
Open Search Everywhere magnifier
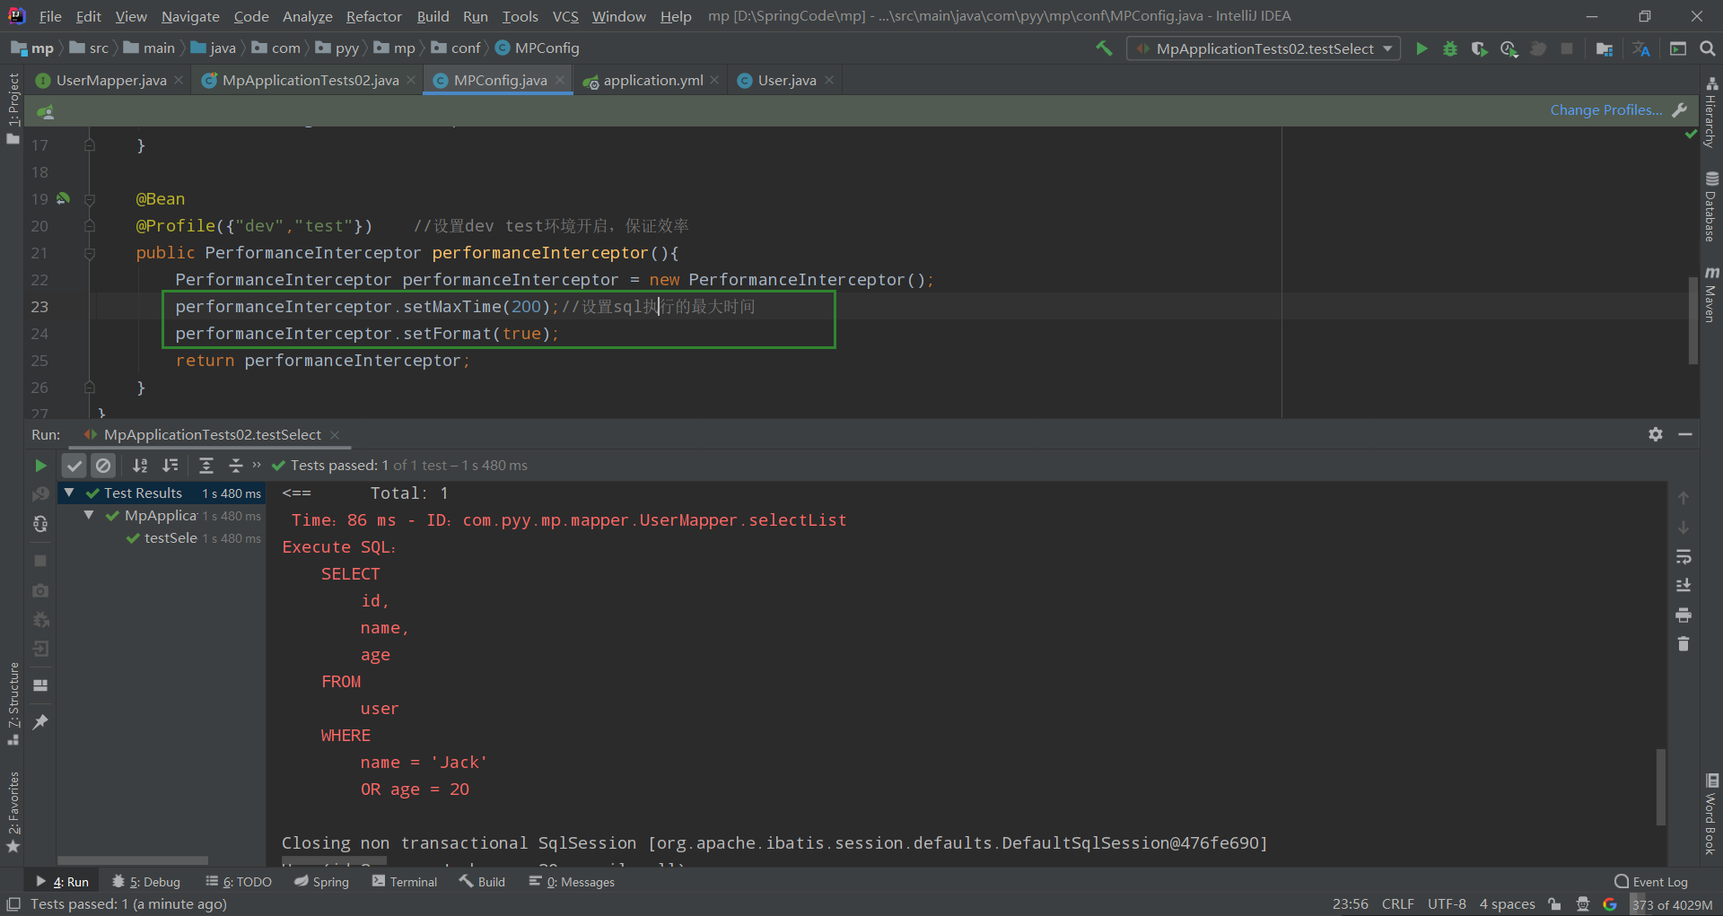tap(1707, 48)
